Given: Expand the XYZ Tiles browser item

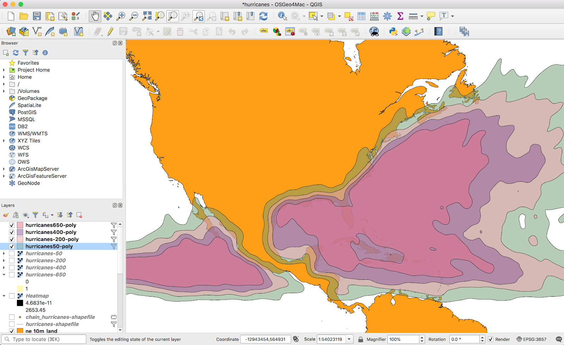Looking at the screenshot, I should (4, 141).
